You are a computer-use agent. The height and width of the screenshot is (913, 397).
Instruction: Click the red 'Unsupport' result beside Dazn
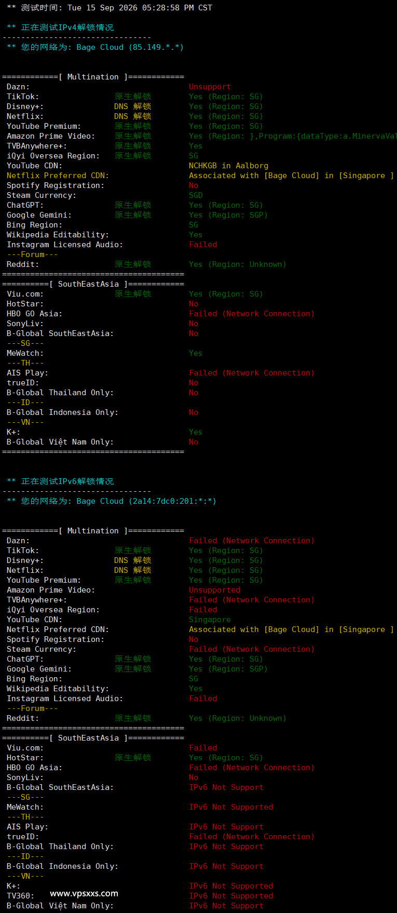click(210, 87)
